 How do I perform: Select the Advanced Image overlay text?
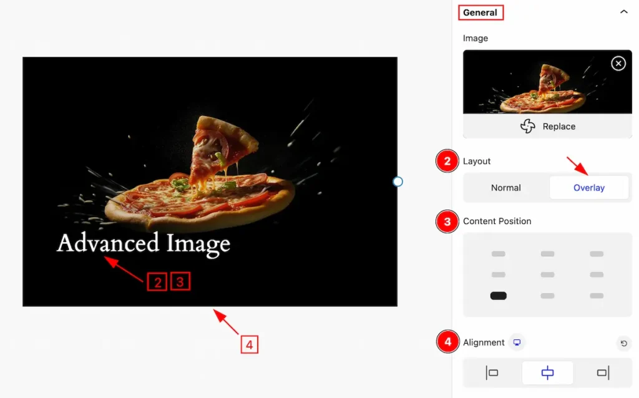pos(144,244)
